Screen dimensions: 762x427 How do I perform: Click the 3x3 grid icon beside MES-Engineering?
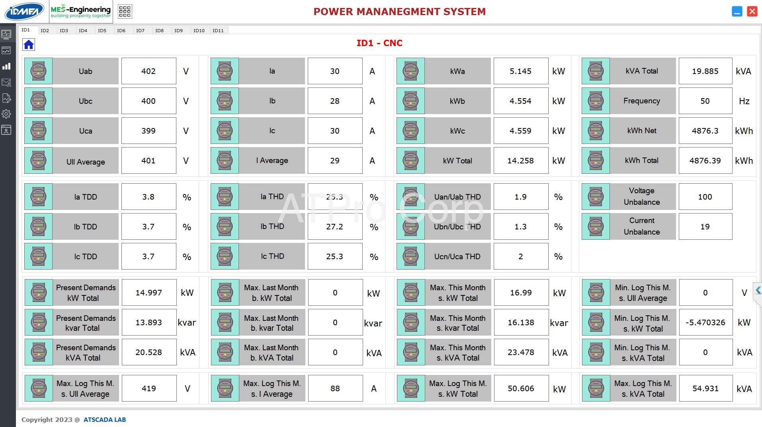(x=125, y=12)
